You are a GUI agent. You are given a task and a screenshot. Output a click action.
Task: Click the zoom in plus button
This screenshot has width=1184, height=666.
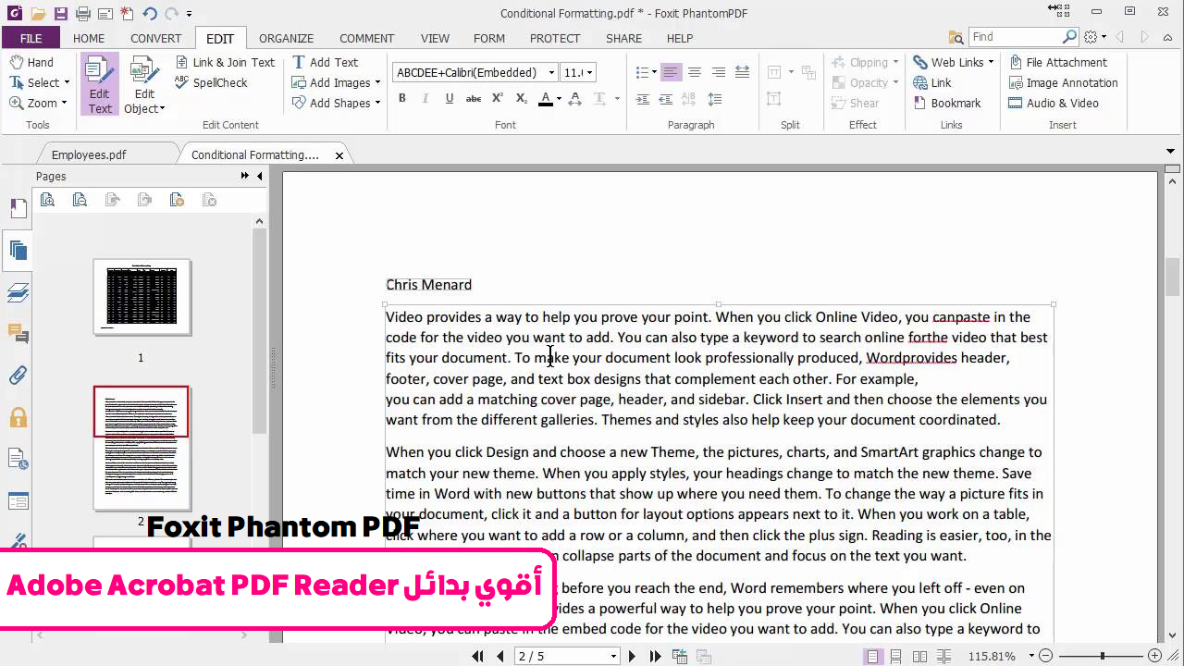click(x=1154, y=656)
